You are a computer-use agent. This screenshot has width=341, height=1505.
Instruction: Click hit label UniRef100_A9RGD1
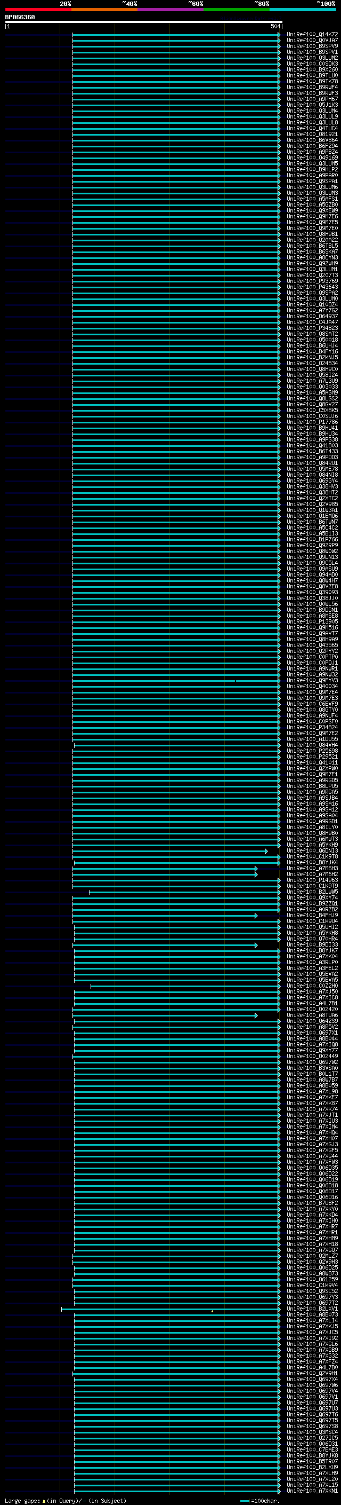(x=312, y=822)
